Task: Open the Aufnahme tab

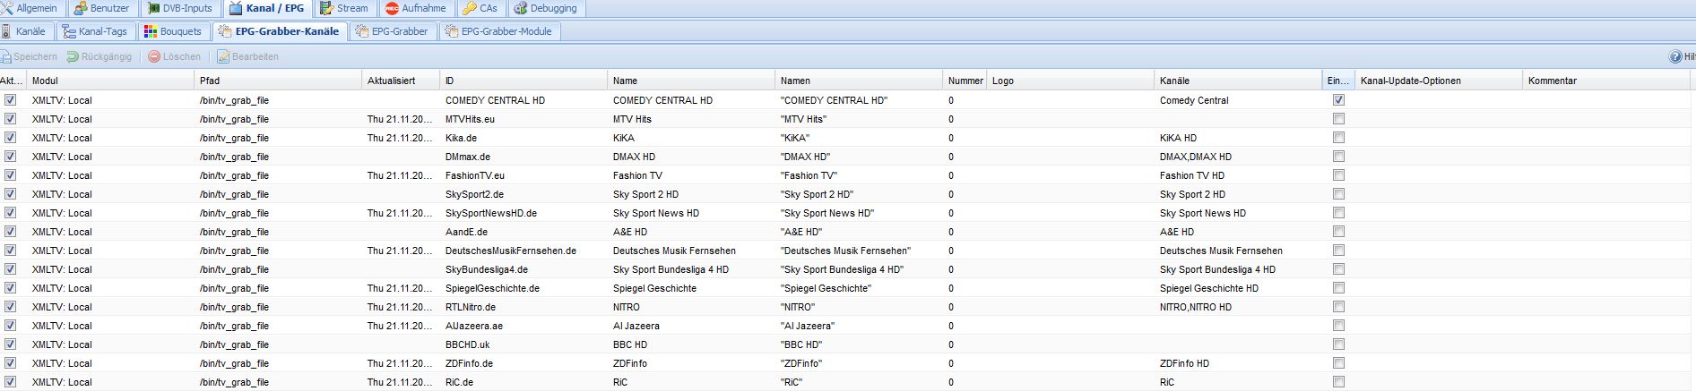Action: (x=416, y=8)
